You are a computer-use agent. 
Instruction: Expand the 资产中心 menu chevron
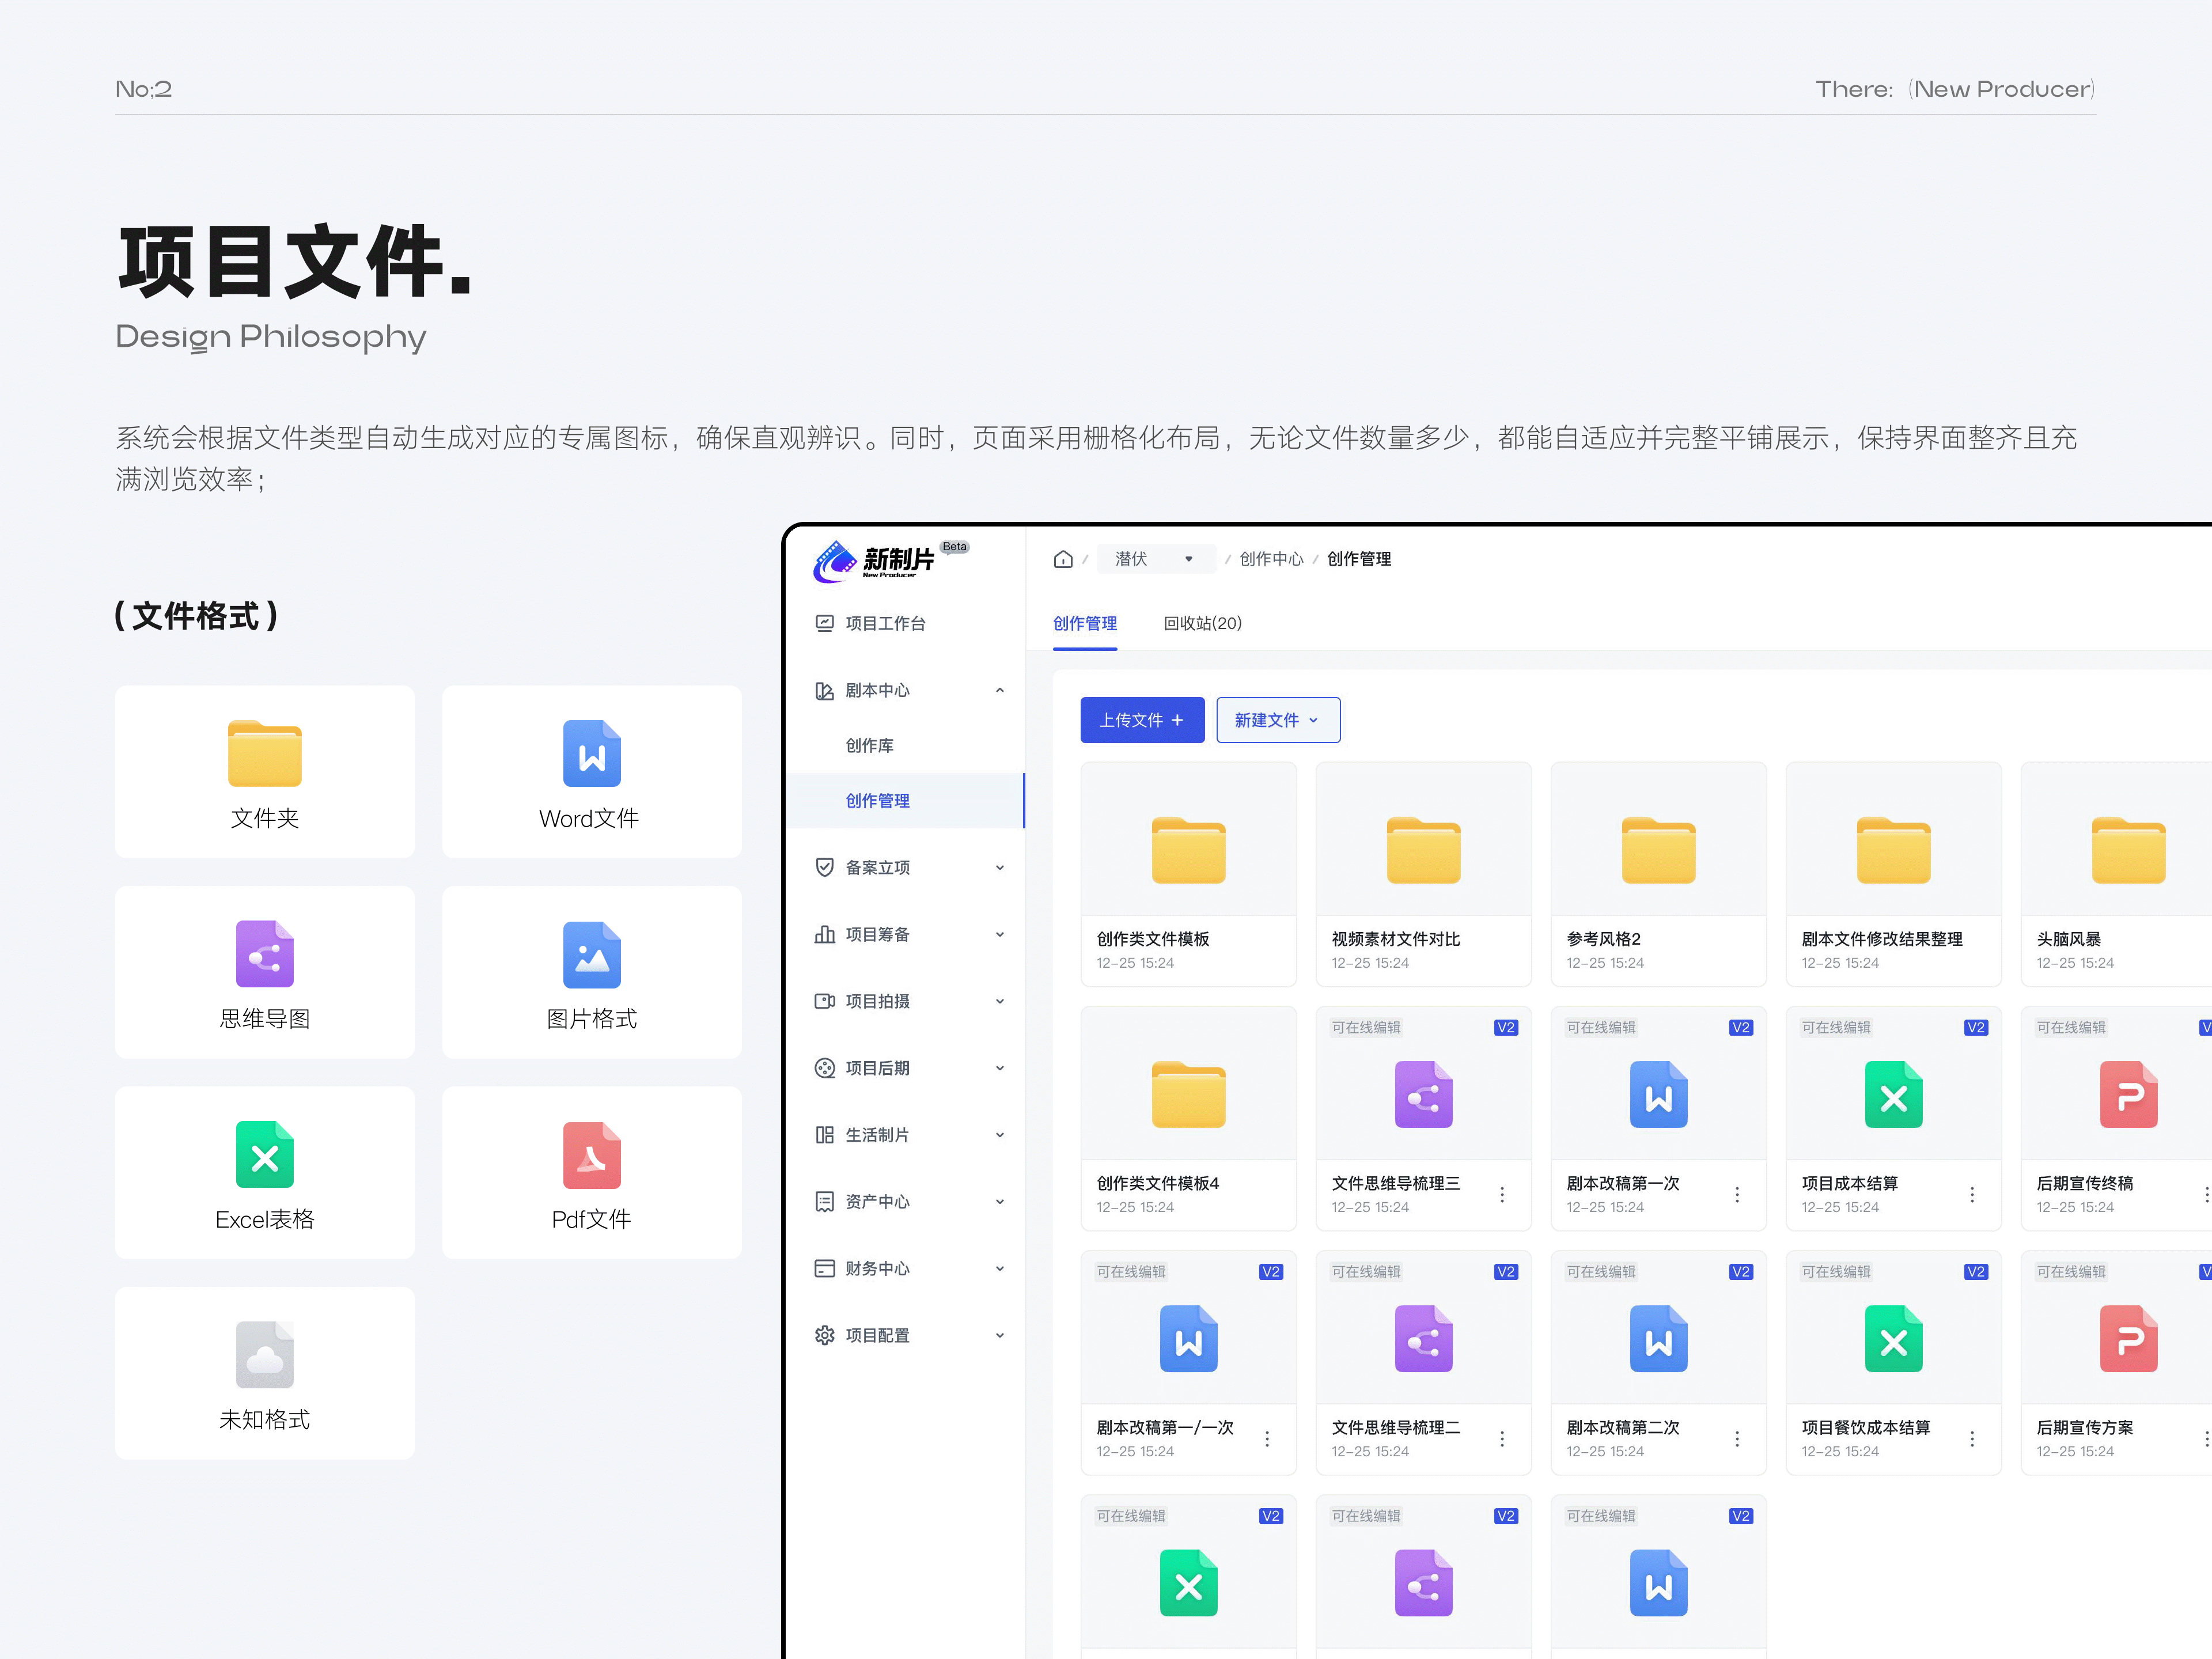point(999,1201)
